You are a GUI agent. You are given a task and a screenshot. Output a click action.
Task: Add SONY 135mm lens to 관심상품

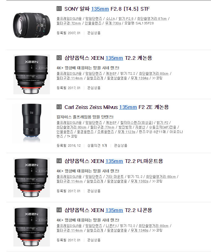[94, 33]
